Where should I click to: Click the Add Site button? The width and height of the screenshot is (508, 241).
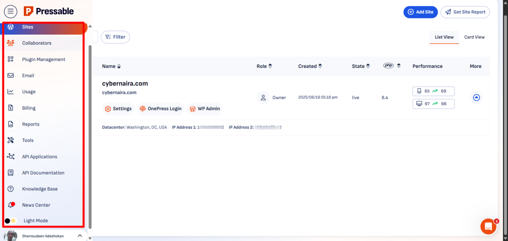point(420,12)
